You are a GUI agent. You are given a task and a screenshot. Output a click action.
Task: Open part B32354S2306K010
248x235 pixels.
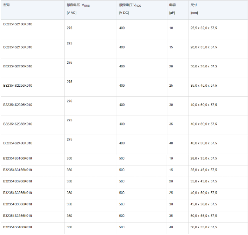(x=18, y=105)
